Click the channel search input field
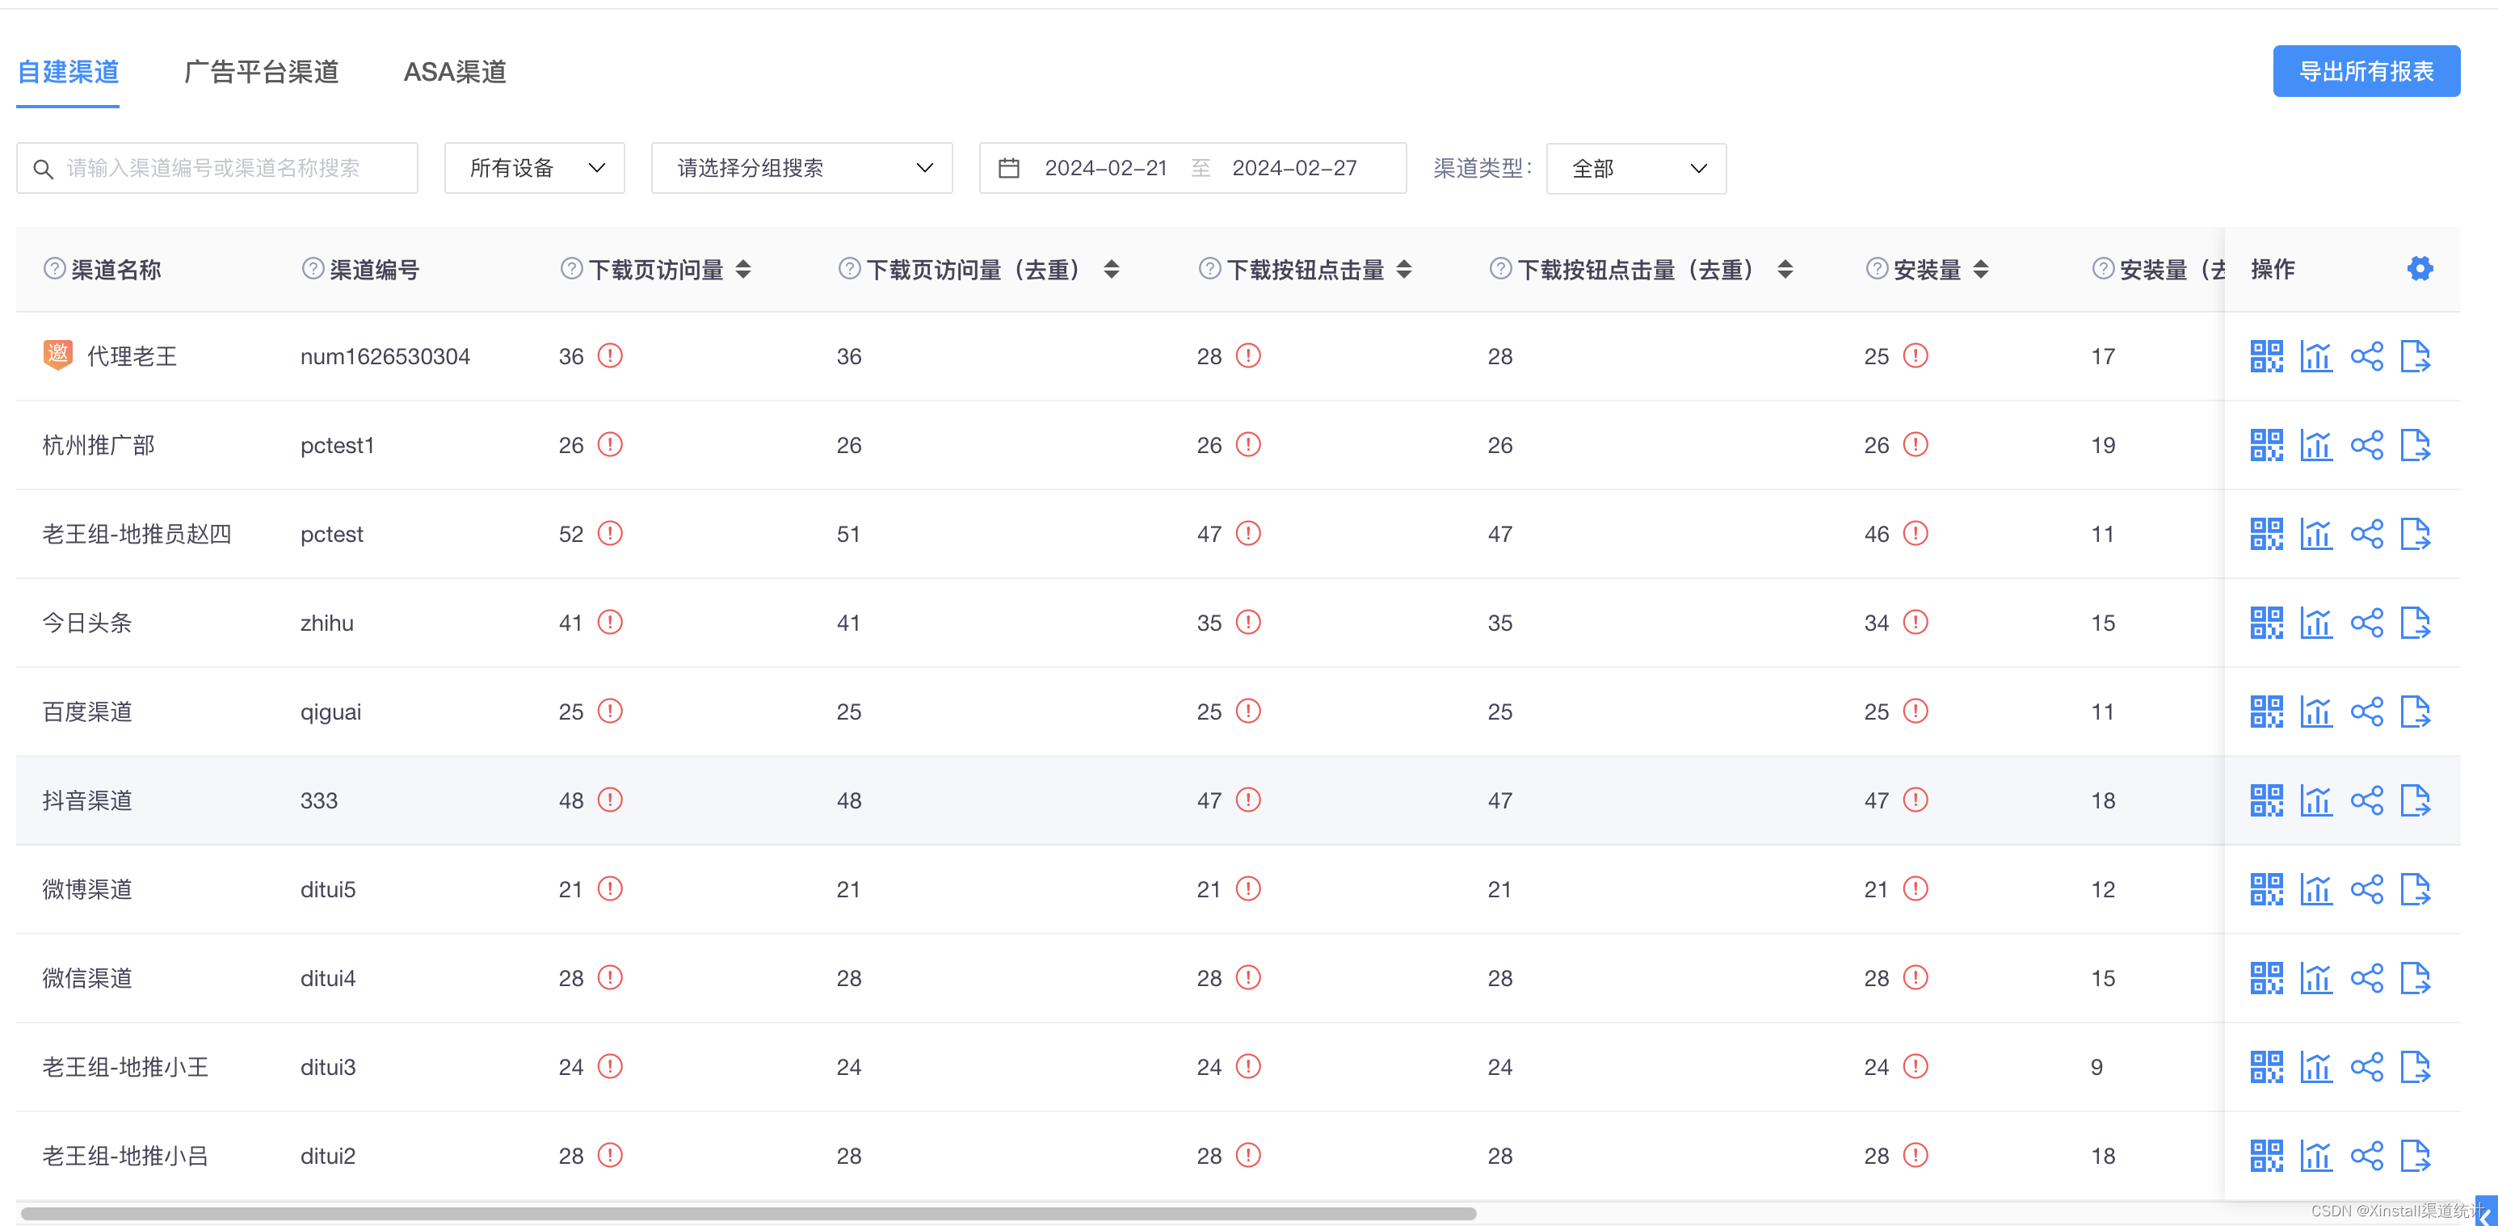 tap(217, 168)
